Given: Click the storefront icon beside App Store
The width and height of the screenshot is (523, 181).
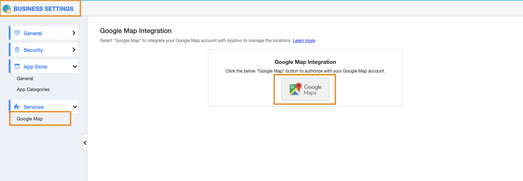Looking at the screenshot, I should click(x=17, y=66).
